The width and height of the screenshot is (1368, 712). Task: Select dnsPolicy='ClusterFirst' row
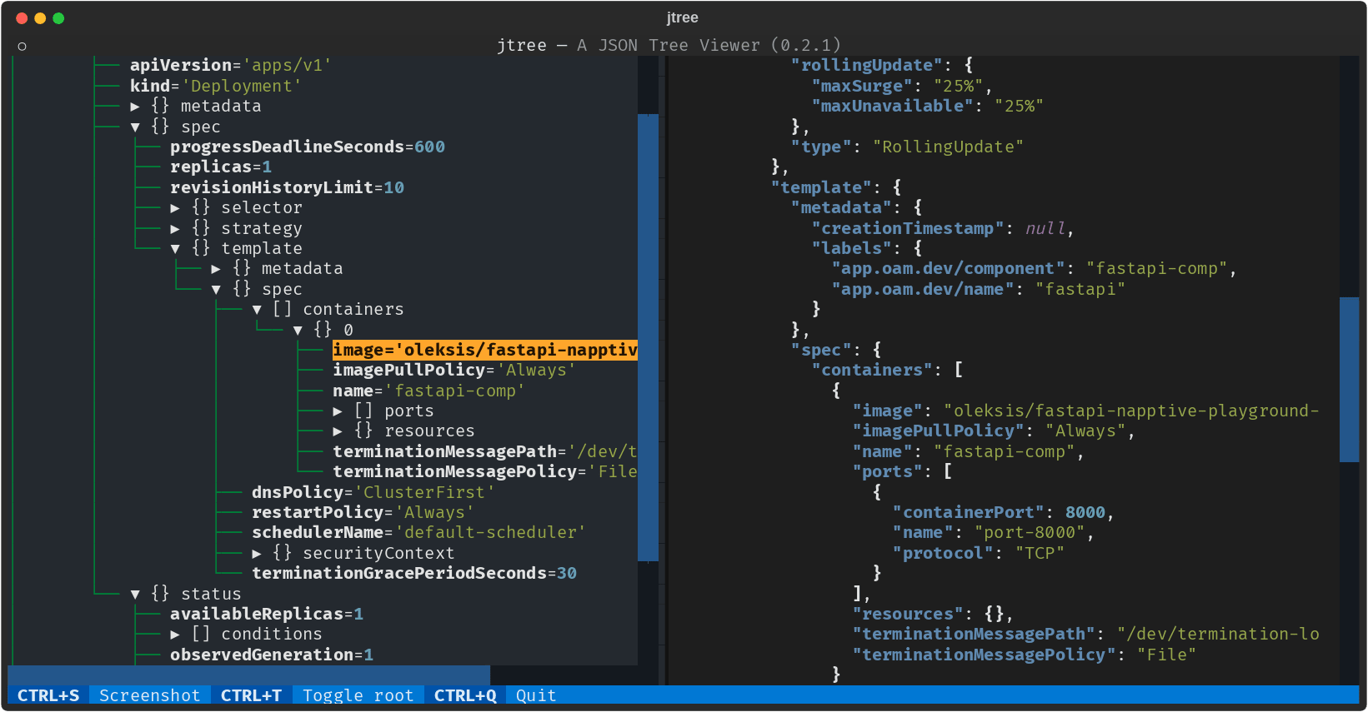373,493
